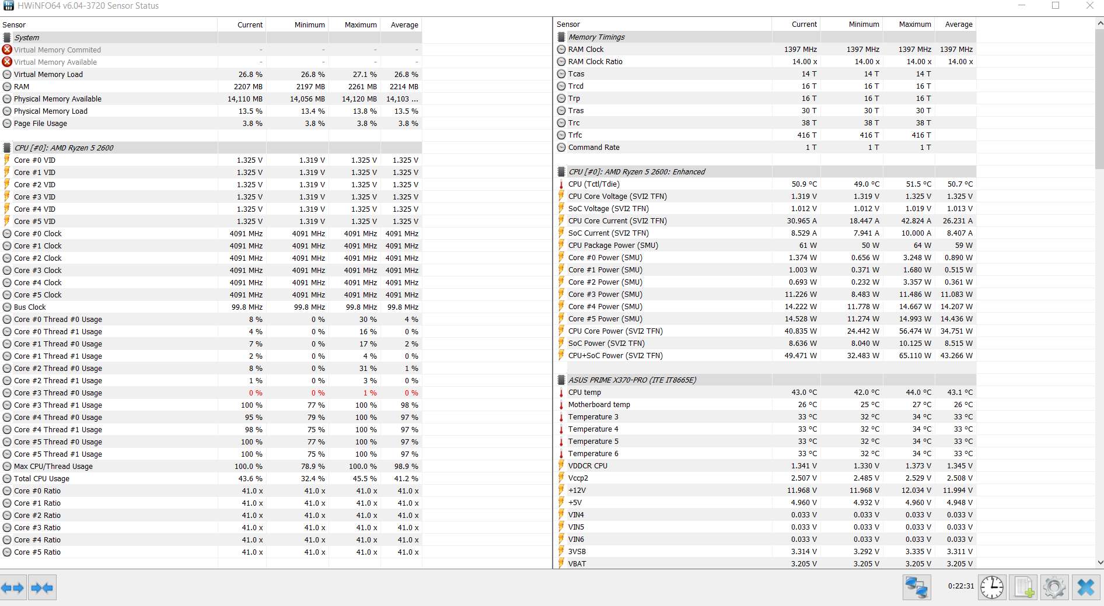Viewport: 1104px width, 606px height.
Task: Click the clock reset timer icon
Action: (x=992, y=587)
